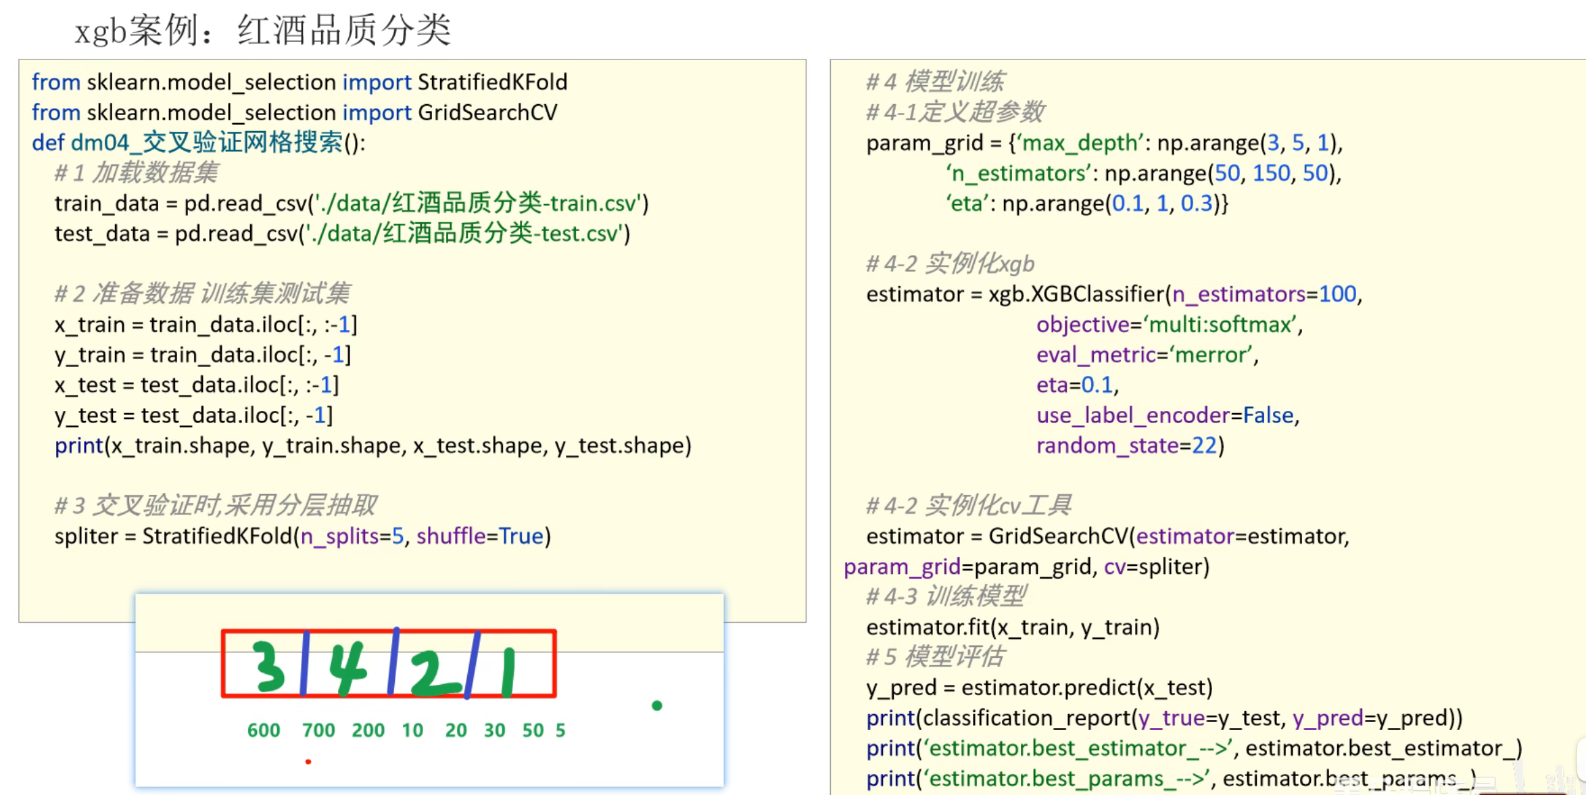Click the handwritten green number 4
The height and width of the screenshot is (795, 1586).
point(348,668)
